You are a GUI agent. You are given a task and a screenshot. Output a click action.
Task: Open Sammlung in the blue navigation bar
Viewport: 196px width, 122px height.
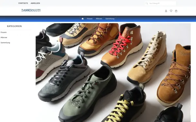pyautogui.click(x=110, y=19)
